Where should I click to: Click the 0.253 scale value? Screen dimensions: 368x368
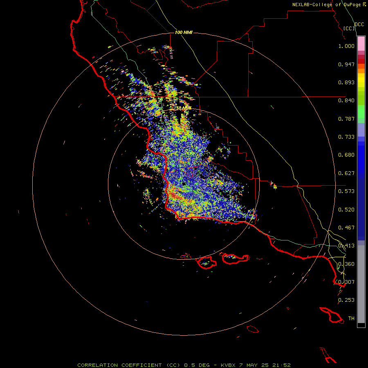pos(346,300)
